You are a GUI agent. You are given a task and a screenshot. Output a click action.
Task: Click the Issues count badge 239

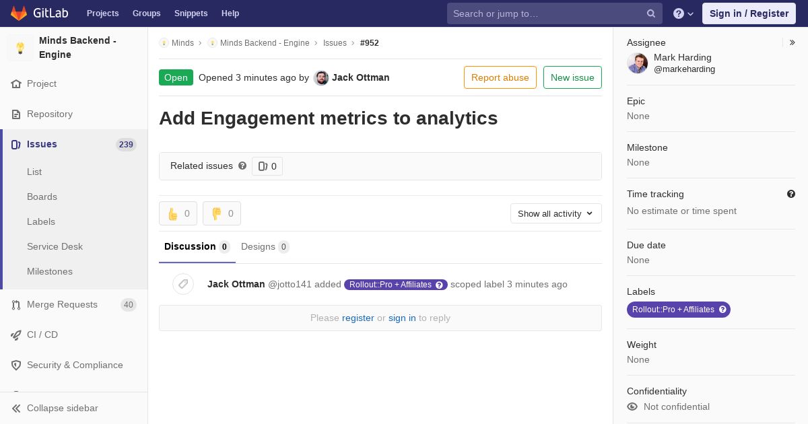[126, 145]
